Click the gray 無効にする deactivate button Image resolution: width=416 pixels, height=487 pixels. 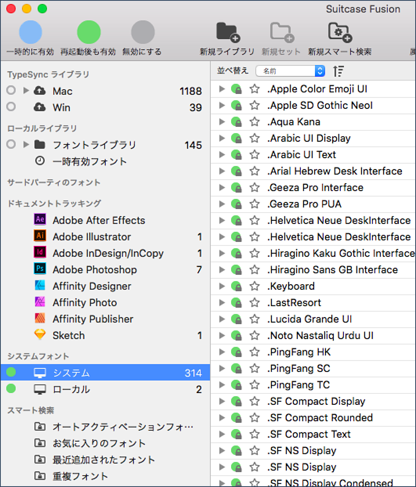tap(143, 32)
